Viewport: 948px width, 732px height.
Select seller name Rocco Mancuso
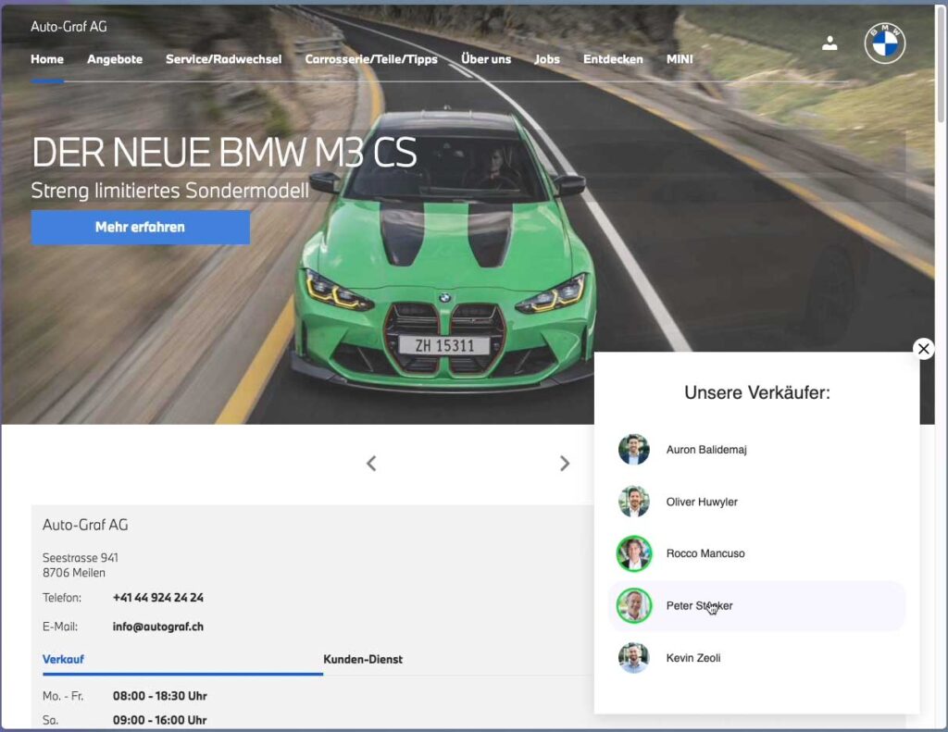[705, 553]
